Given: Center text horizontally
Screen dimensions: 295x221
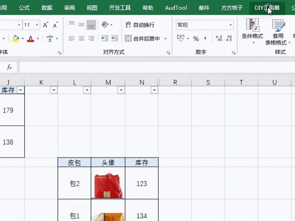Looking at the screenshot, I should 82,38.
